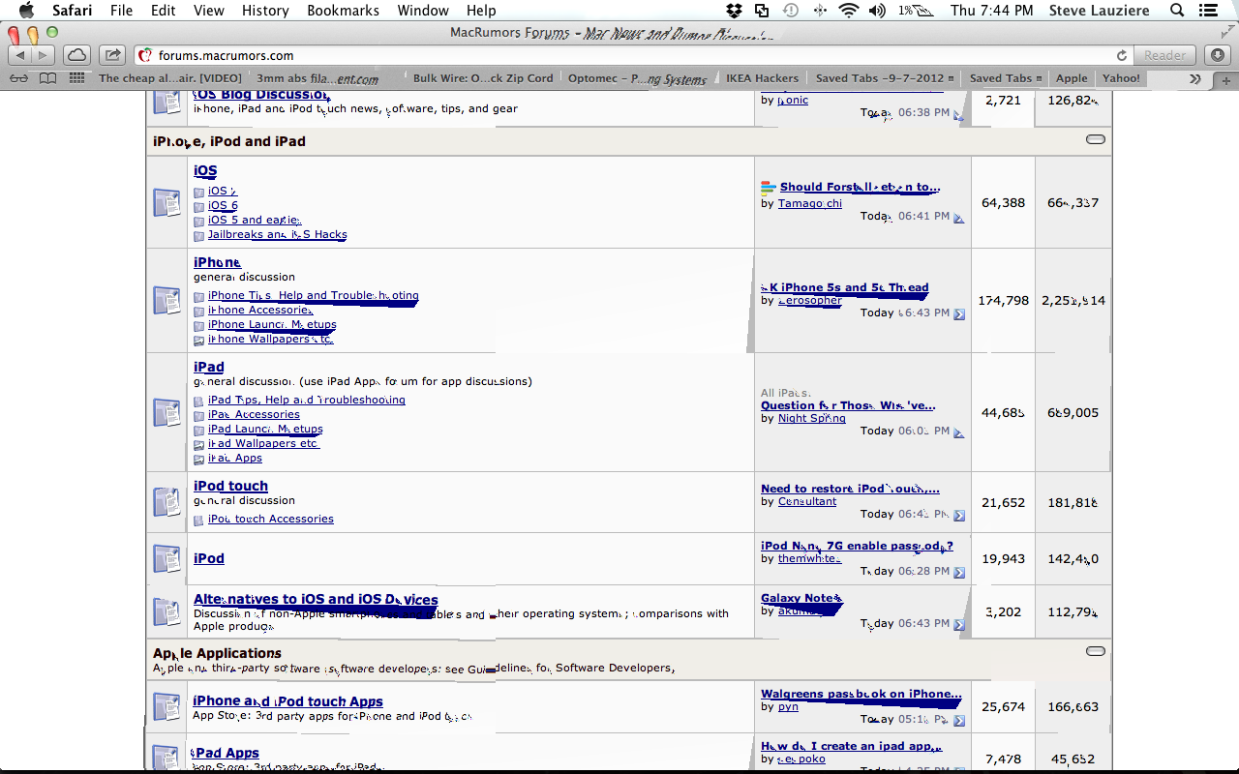Open Steve Lauziere user menu

pyautogui.click(x=1099, y=11)
